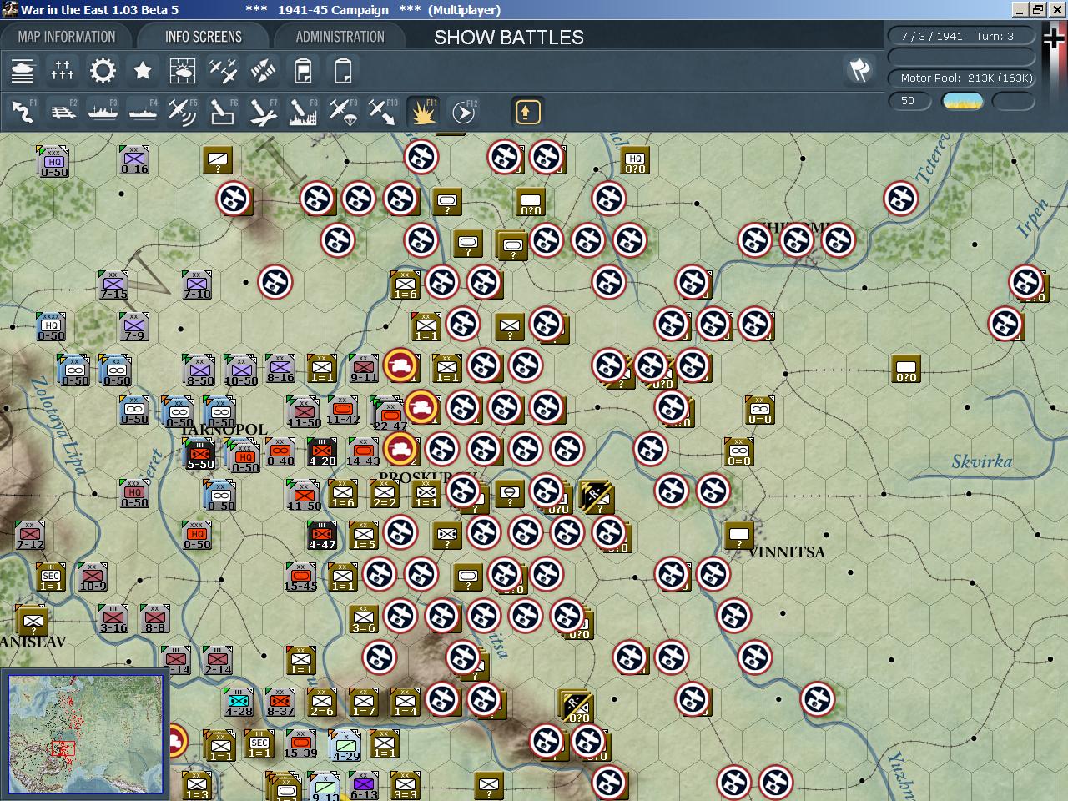Select the F9 air transport mode
Image resolution: width=1068 pixels, height=801 pixels.
[x=343, y=112]
